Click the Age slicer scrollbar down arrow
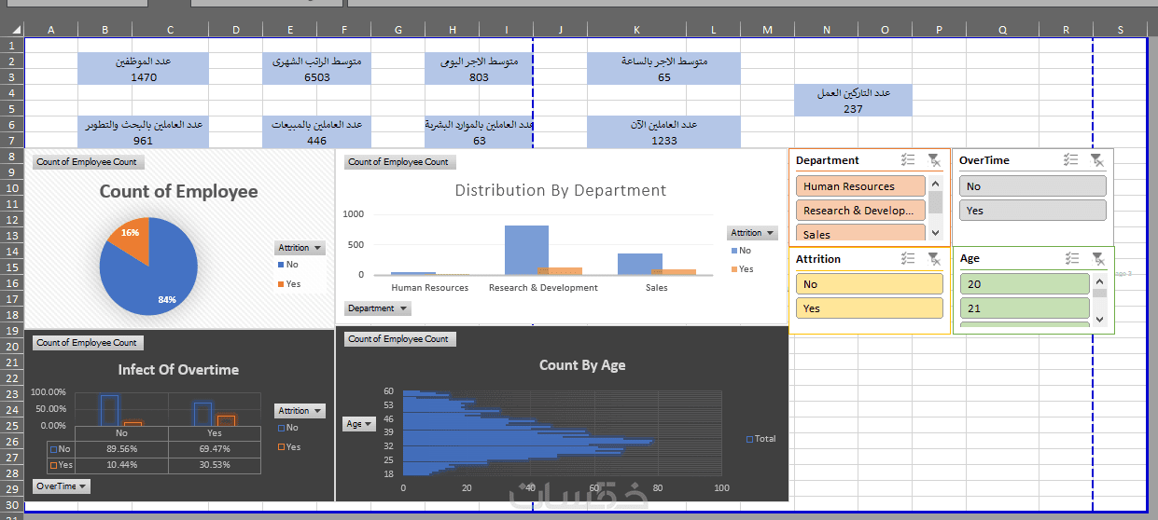 1099,319
